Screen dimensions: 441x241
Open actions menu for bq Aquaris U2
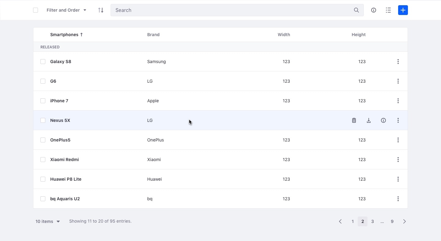pyautogui.click(x=398, y=199)
